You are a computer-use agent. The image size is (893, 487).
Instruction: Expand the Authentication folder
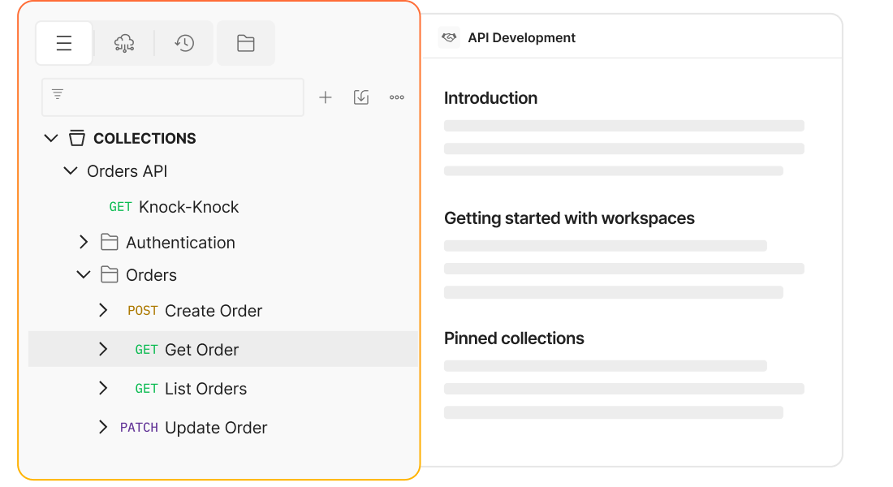coord(84,242)
